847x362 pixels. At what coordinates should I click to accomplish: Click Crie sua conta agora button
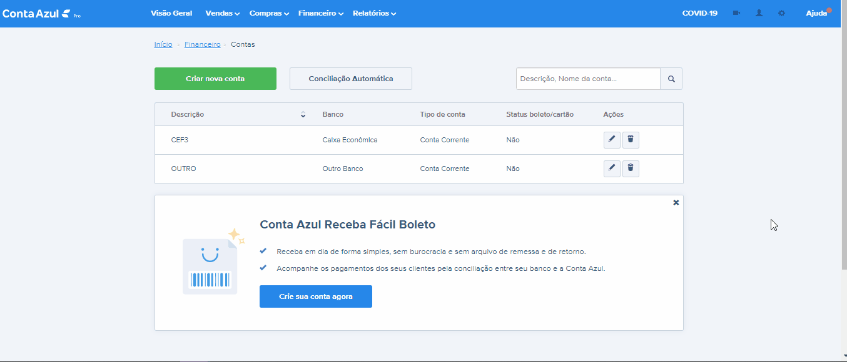click(316, 296)
